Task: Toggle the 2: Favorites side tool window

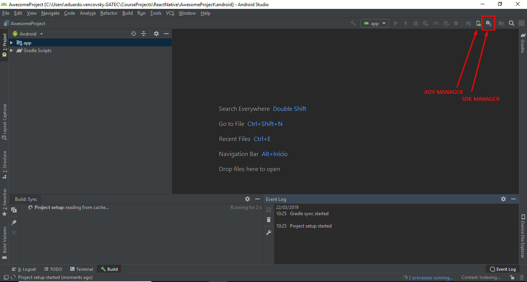Action: (x=4, y=202)
